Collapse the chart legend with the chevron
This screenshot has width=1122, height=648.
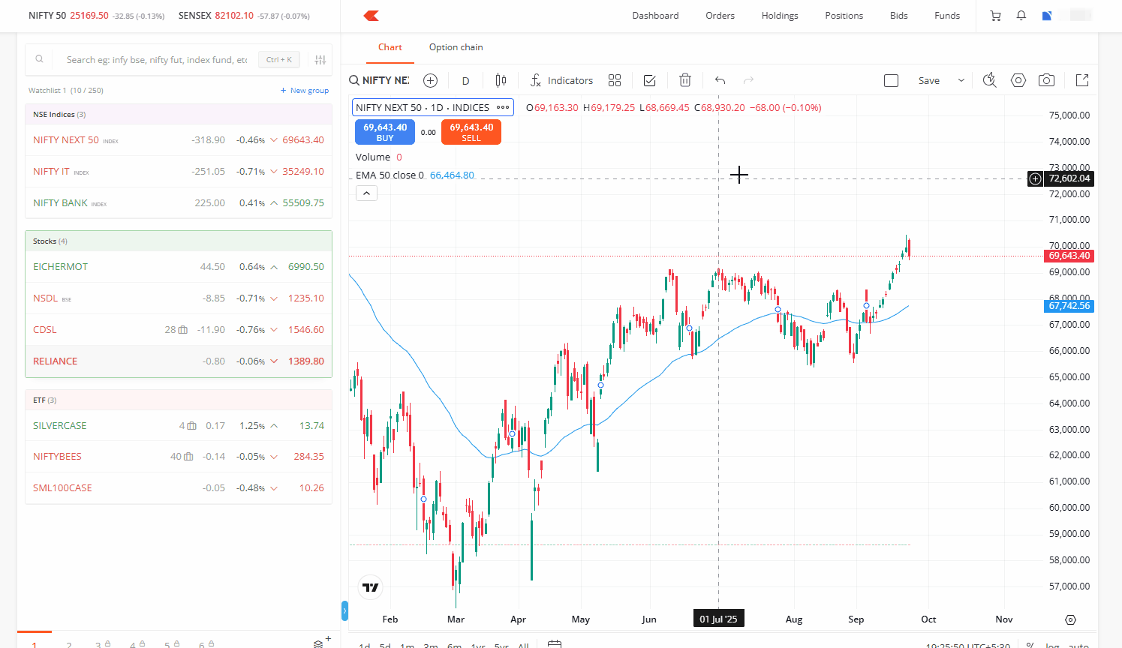click(366, 193)
